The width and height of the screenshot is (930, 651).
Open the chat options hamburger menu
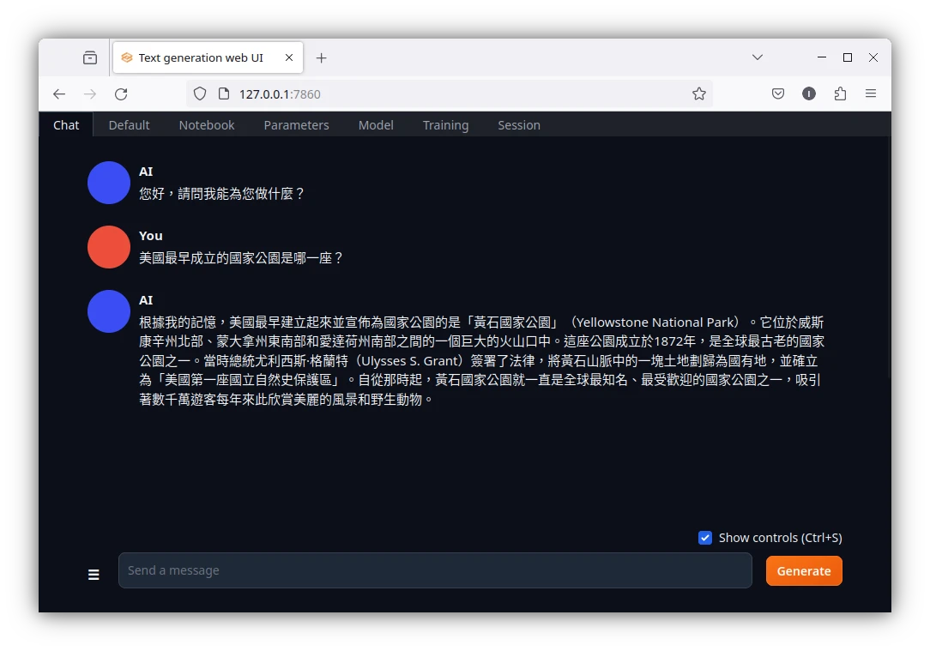[x=94, y=575]
